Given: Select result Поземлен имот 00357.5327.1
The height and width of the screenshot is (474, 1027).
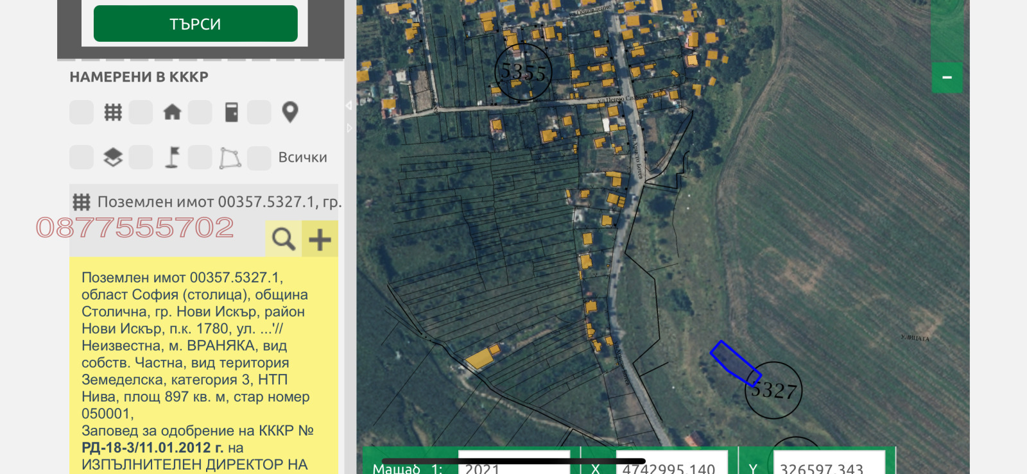Looking at the screenshot, I should [218, 202].
